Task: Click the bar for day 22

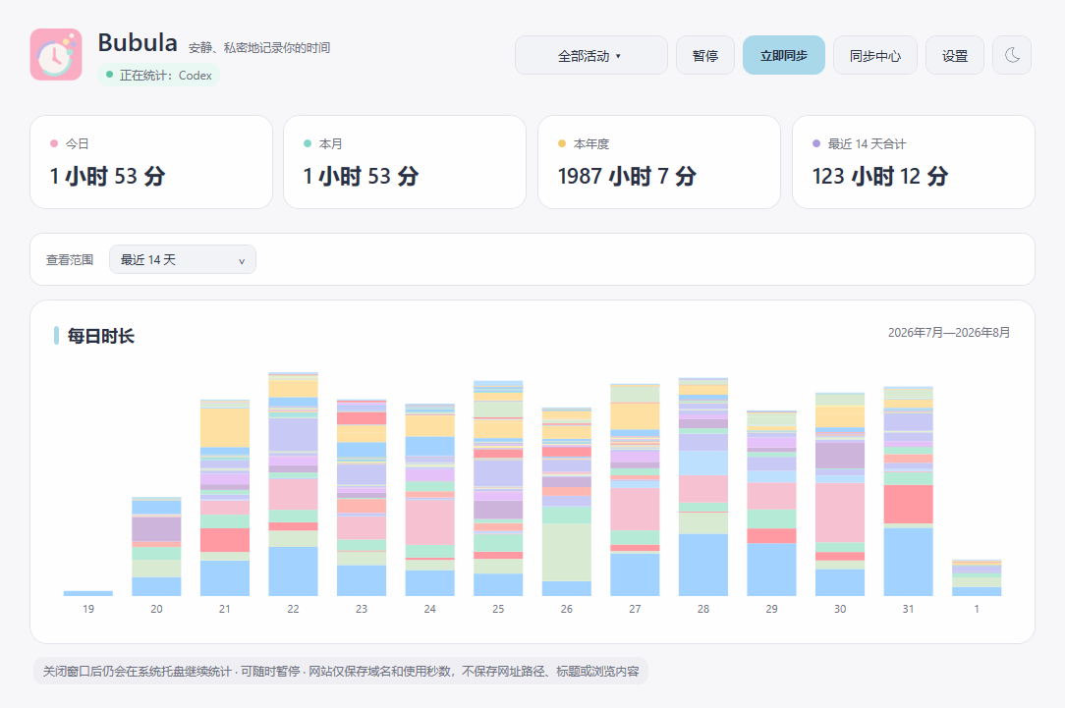Action: tap(294, 484)
